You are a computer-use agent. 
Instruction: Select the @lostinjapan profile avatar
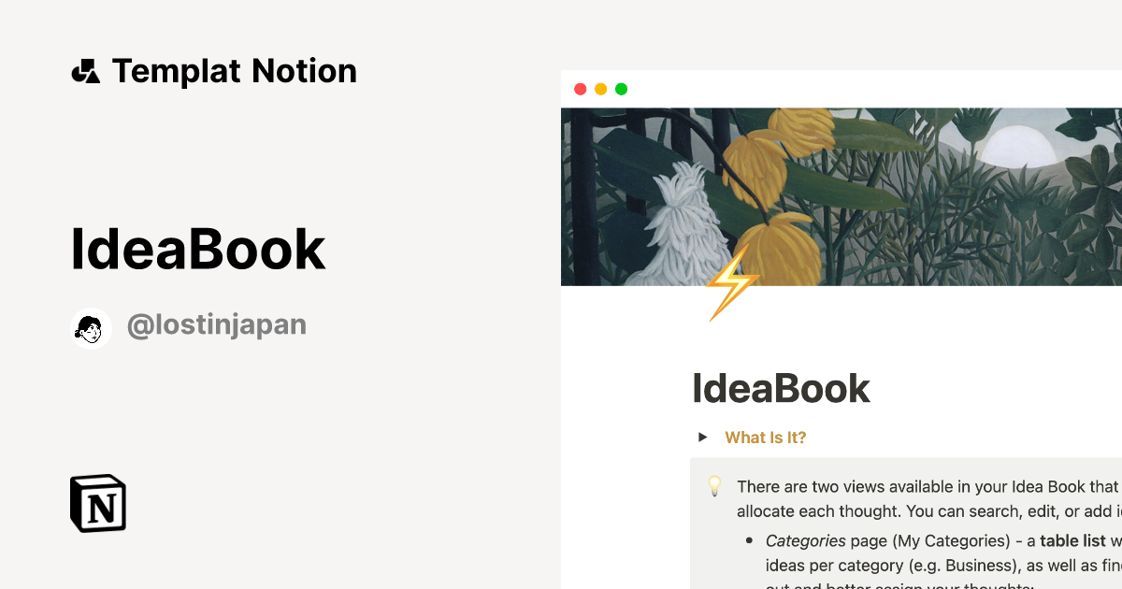click(x=90, y=327)
